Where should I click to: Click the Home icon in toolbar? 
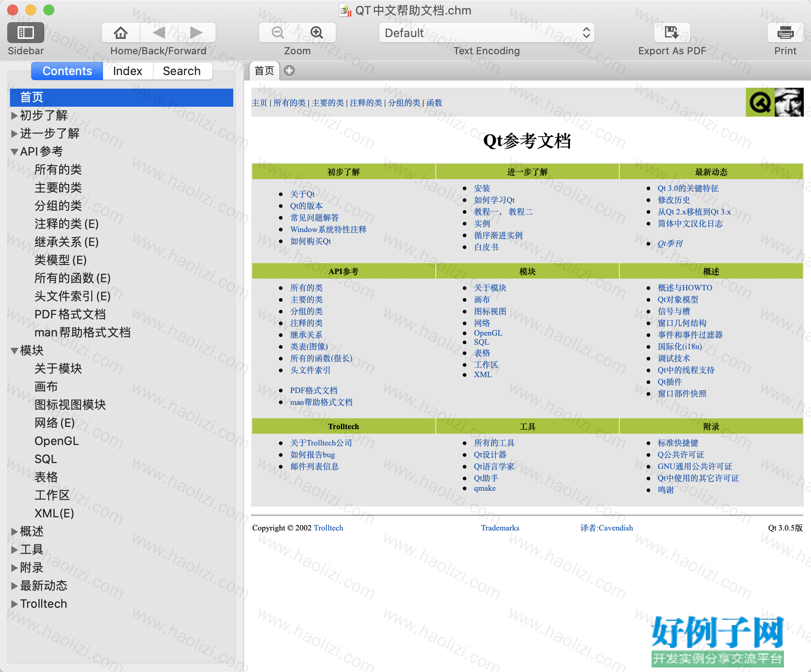coord(121,33)
